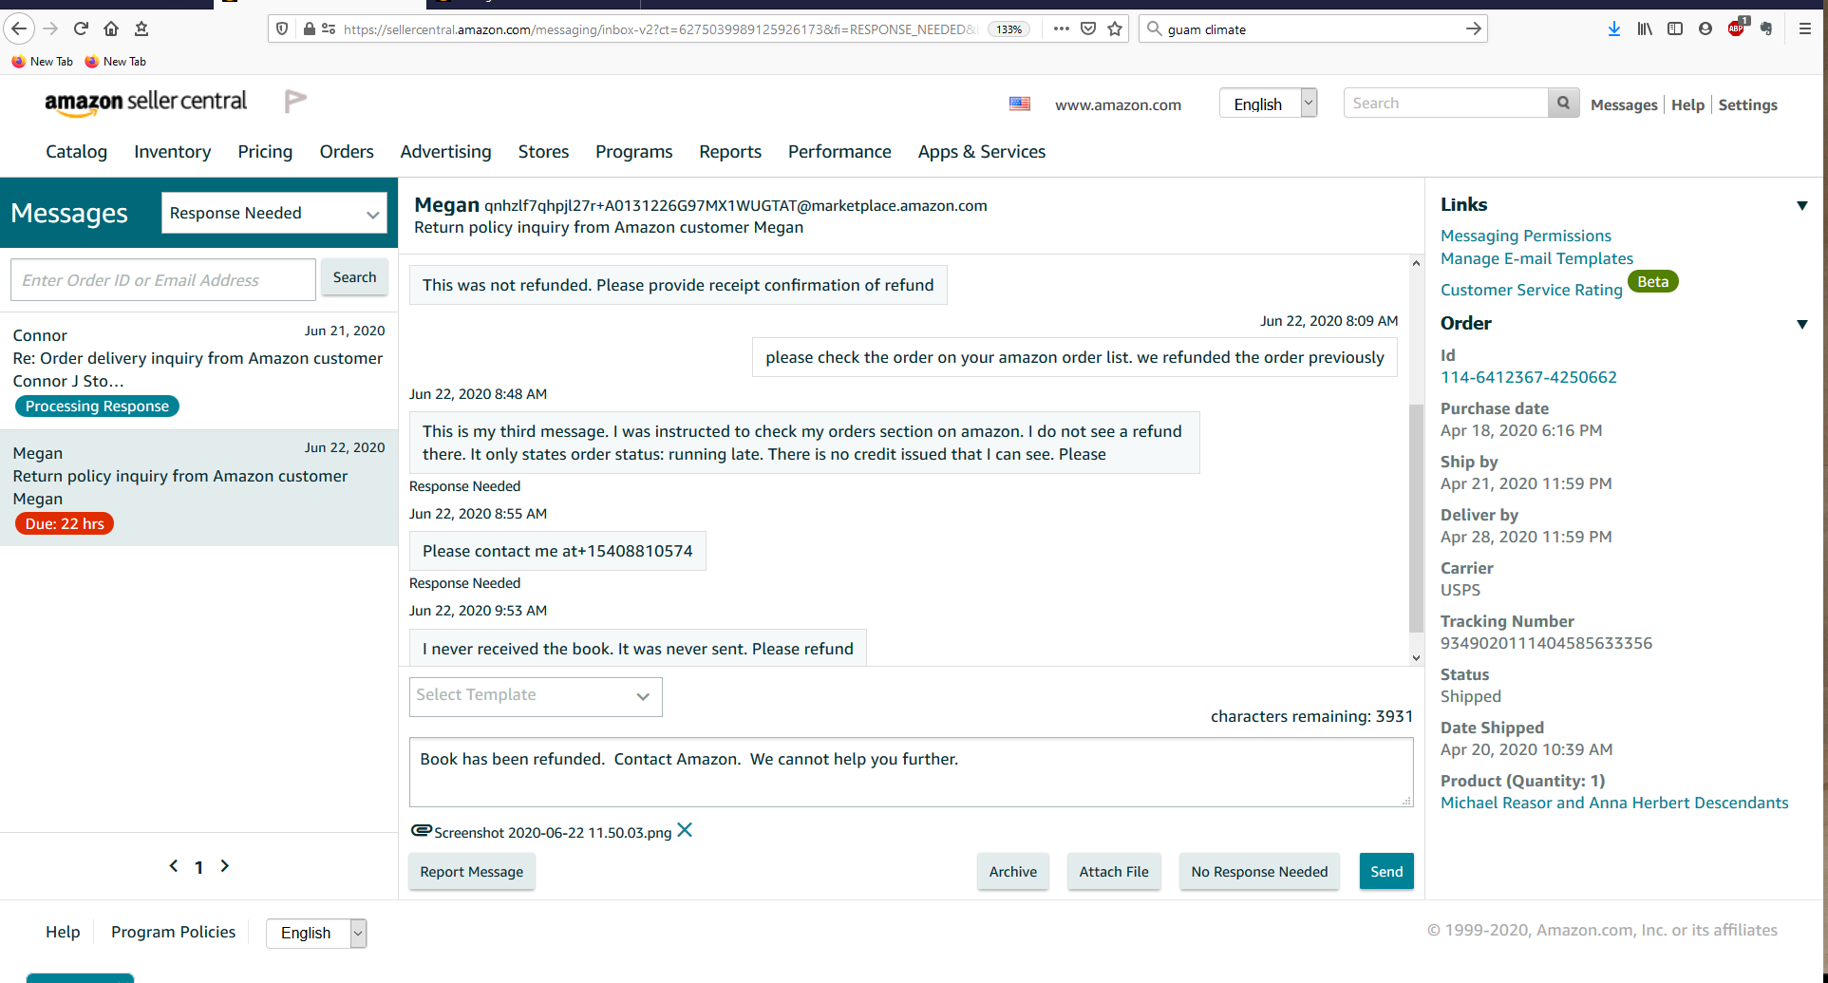
Task: Open the browser downloads arrow icon
Action: pyautogui.click(x=1613, y=28)
